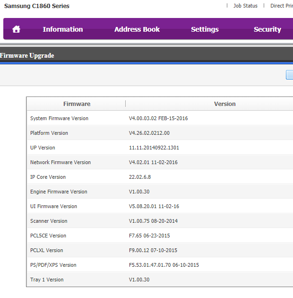Click the Engine Firmware Version label

click(x=59, y=192)
